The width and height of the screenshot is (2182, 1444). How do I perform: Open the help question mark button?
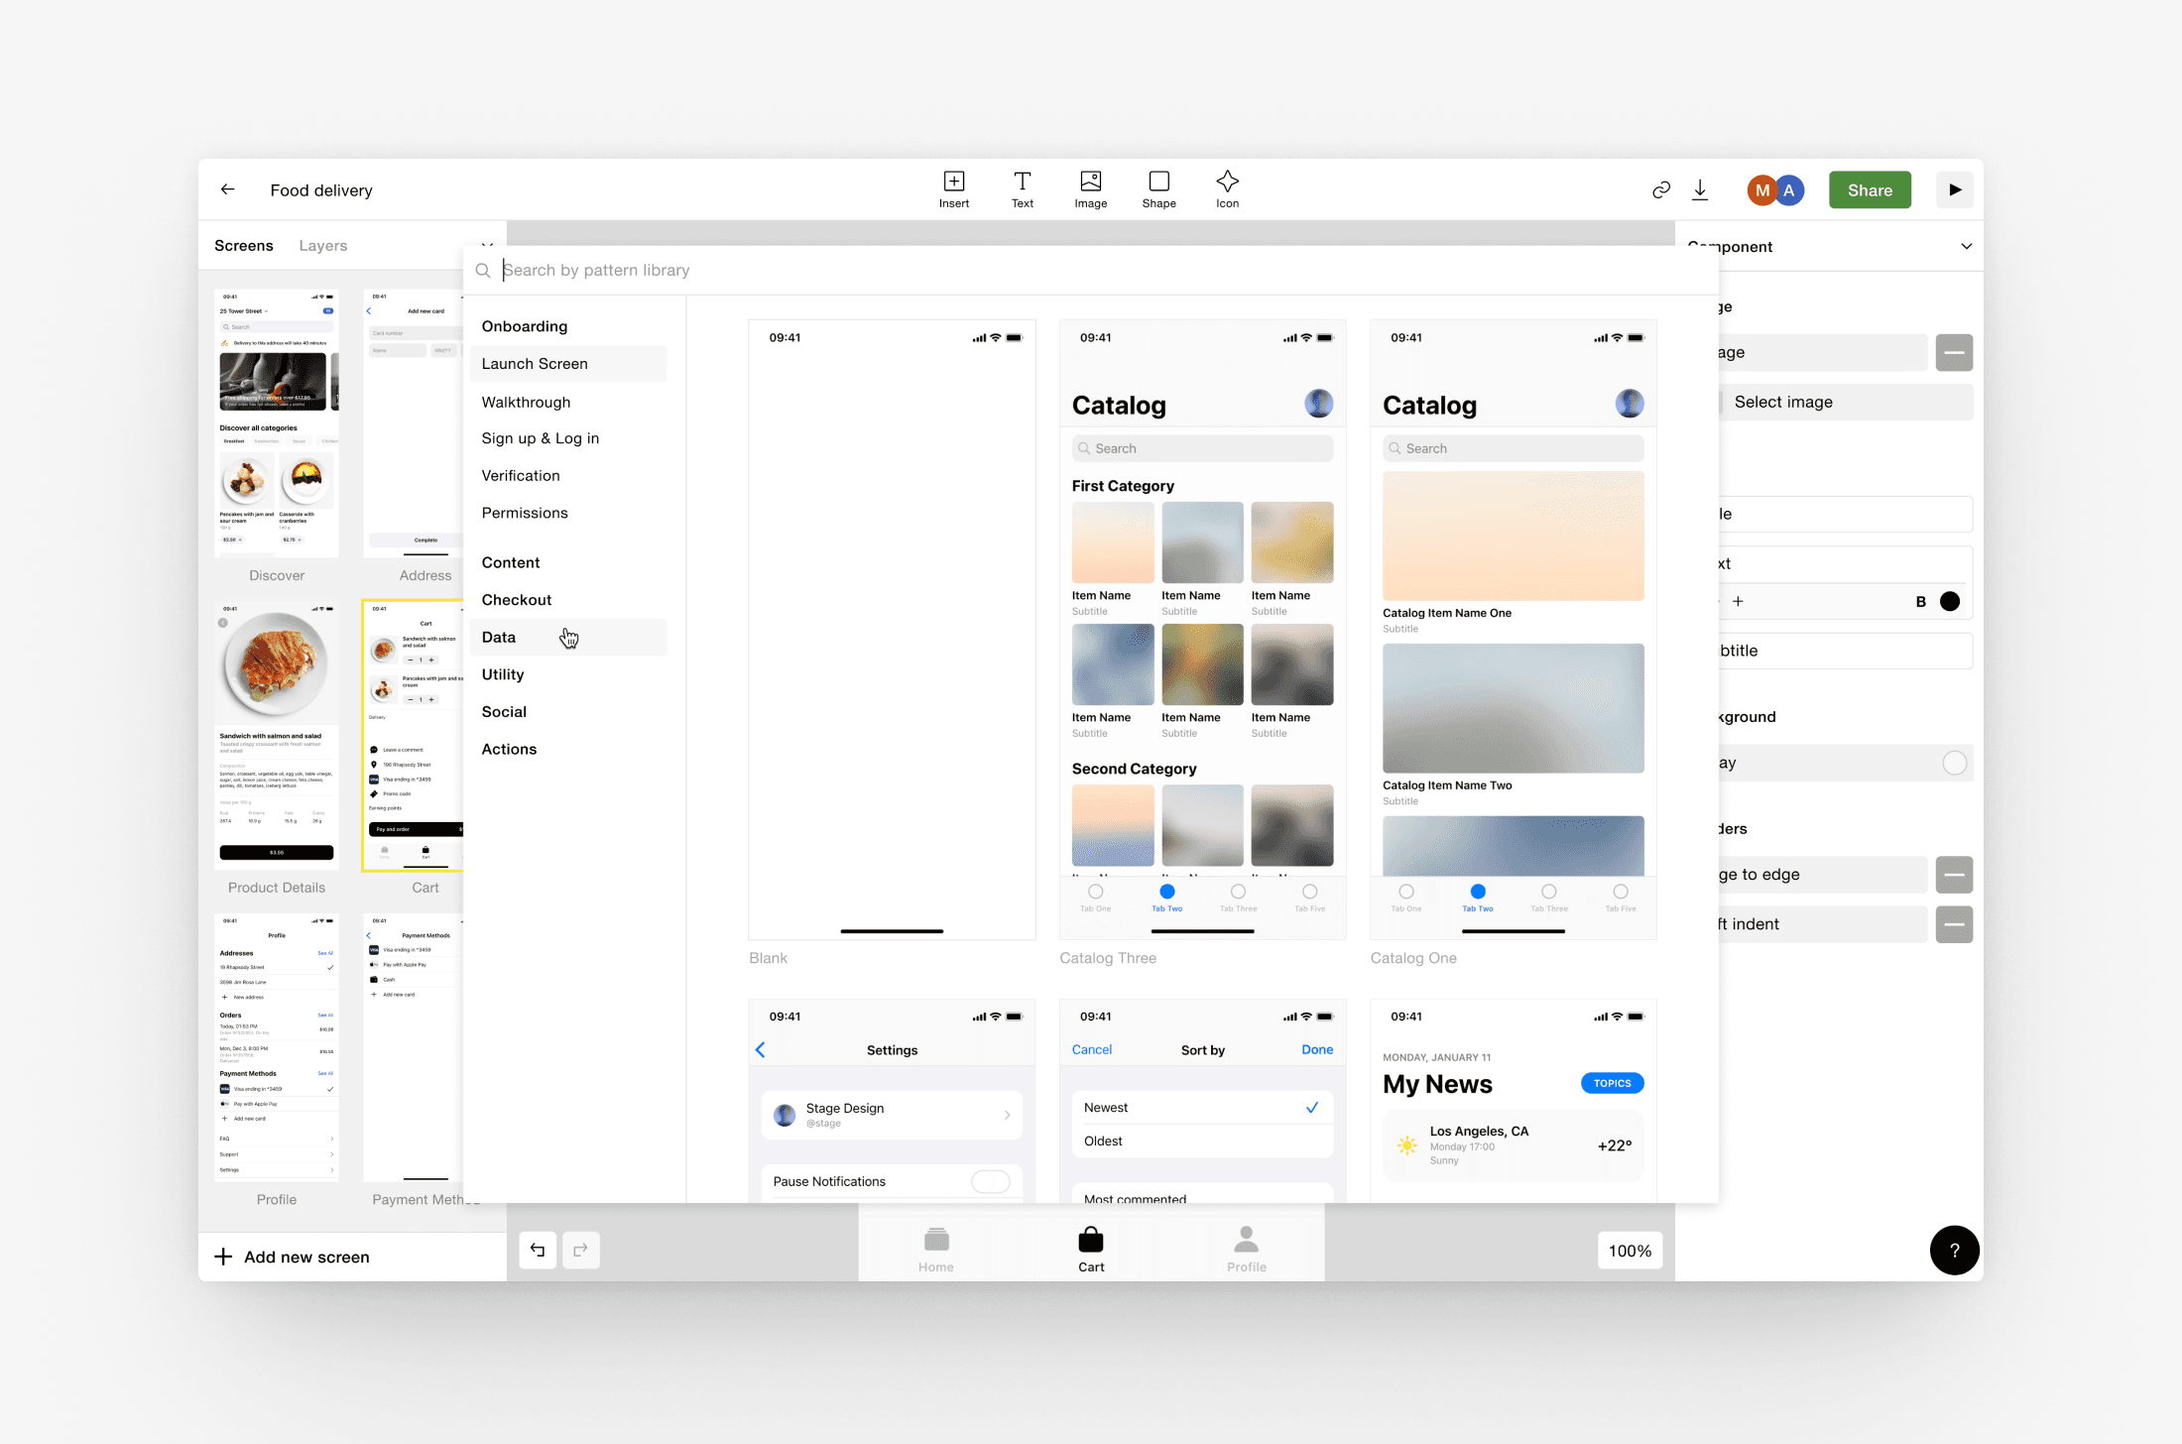[1954, 1251]
